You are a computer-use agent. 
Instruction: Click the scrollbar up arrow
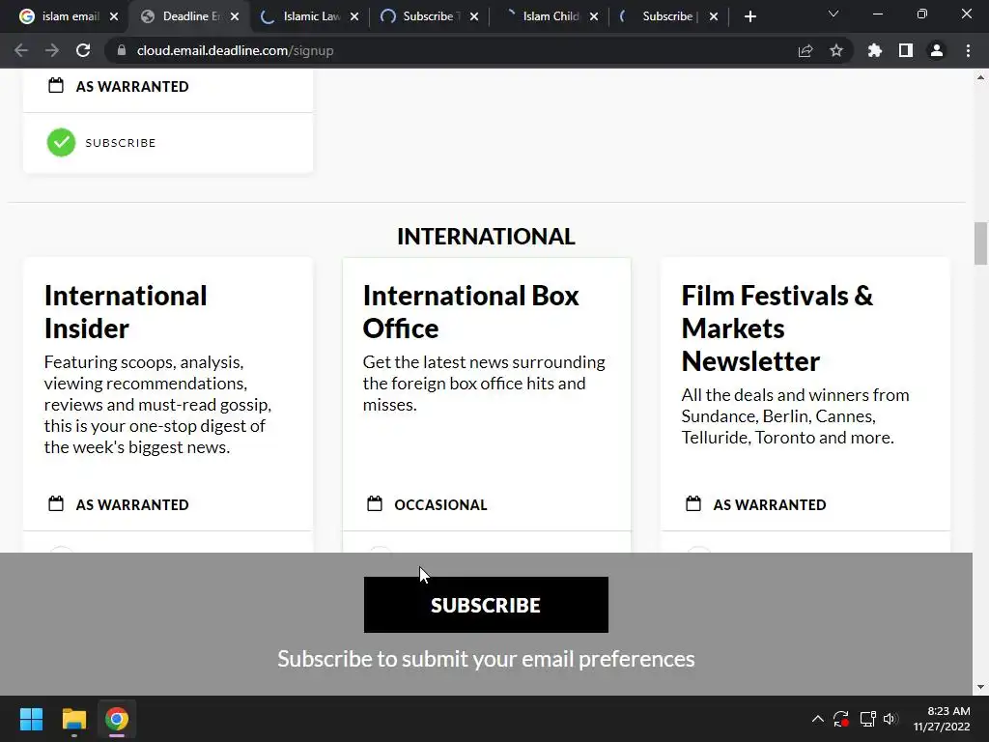980,77
